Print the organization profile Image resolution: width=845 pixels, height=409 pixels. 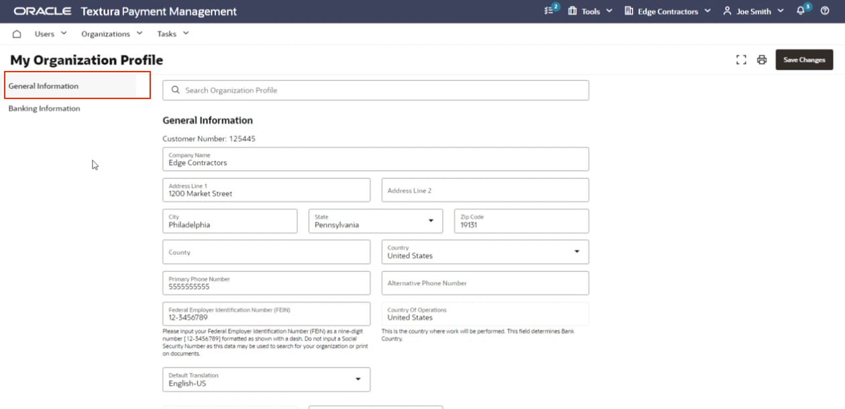[762, 60]
